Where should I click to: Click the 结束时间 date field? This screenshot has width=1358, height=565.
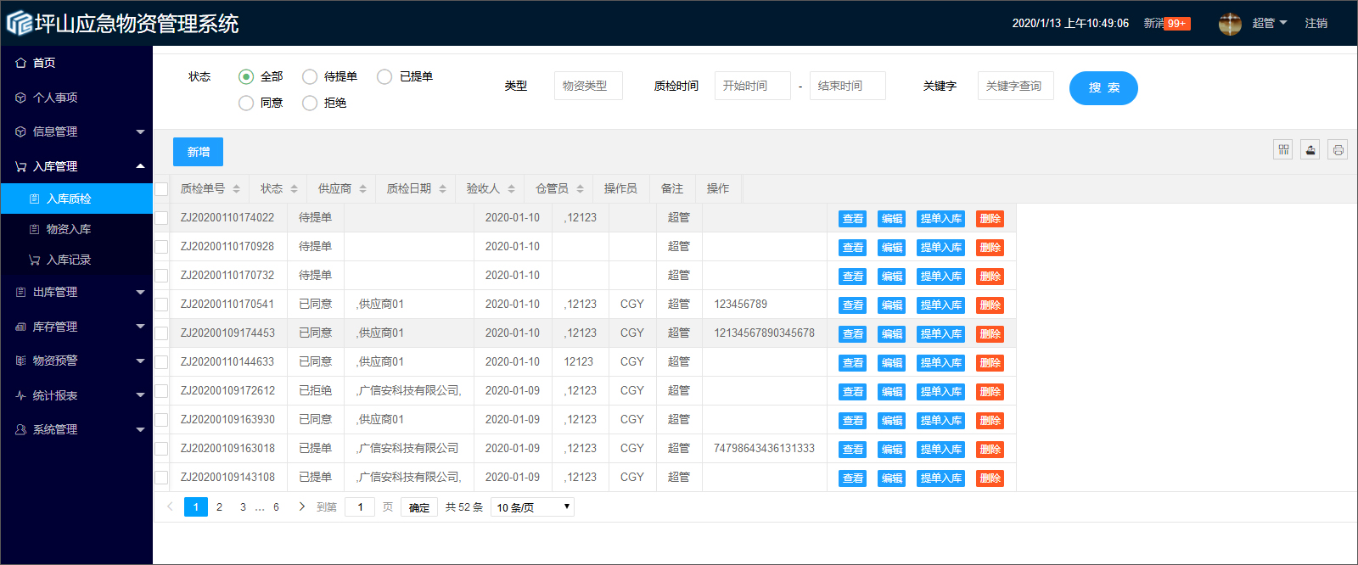848,86
